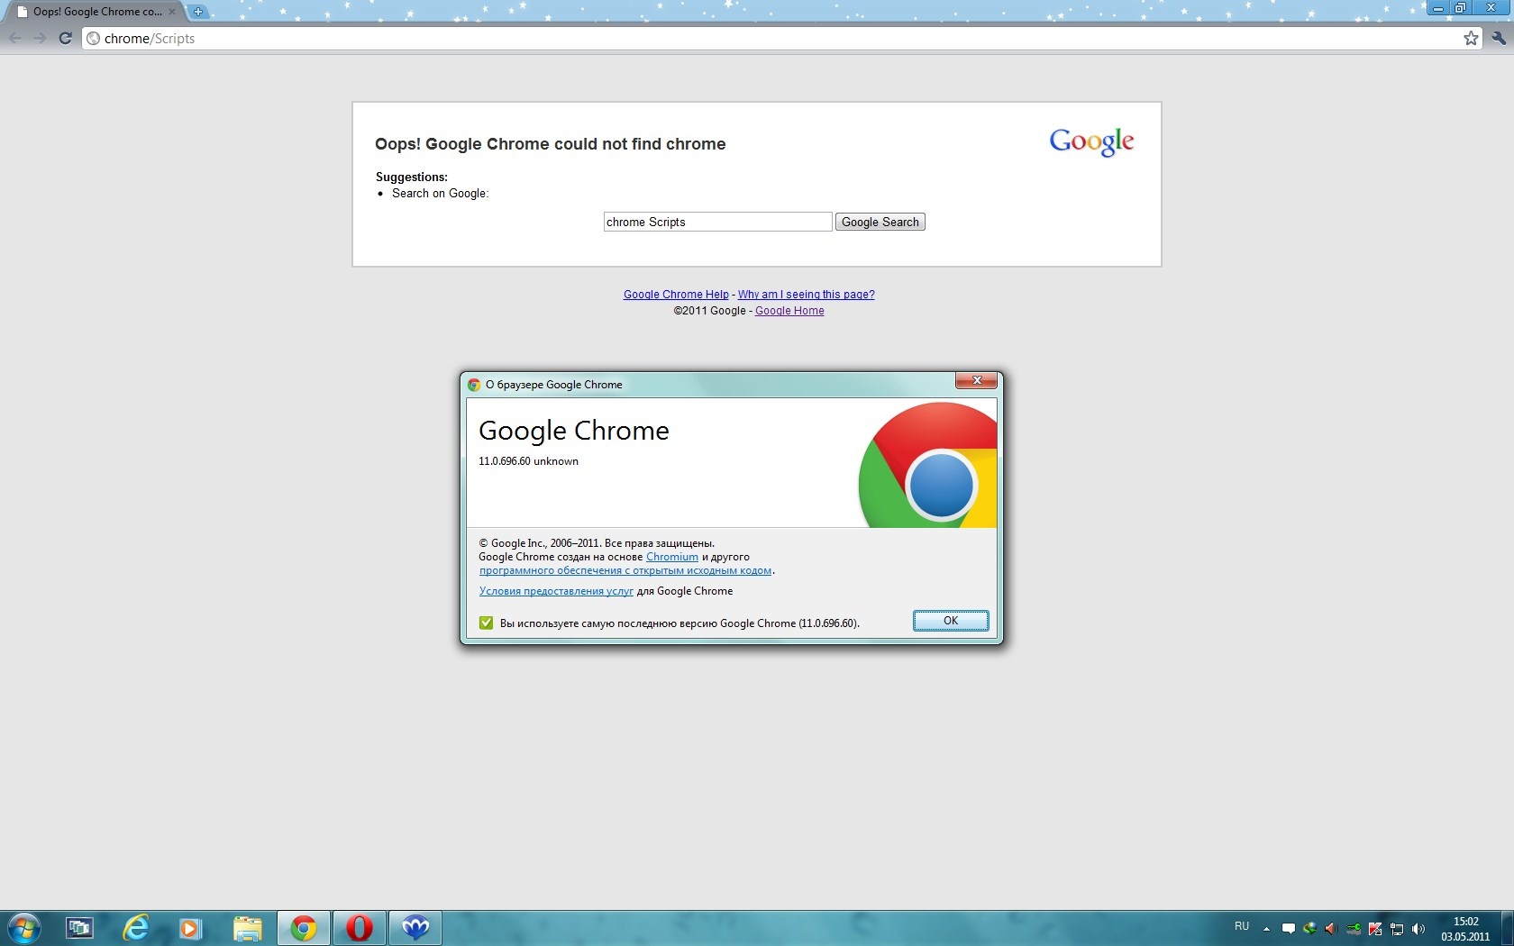Viewport: 1514px width, 946px height.
Task: Click the Chromium link in the dialog
Action: point(672,557)
